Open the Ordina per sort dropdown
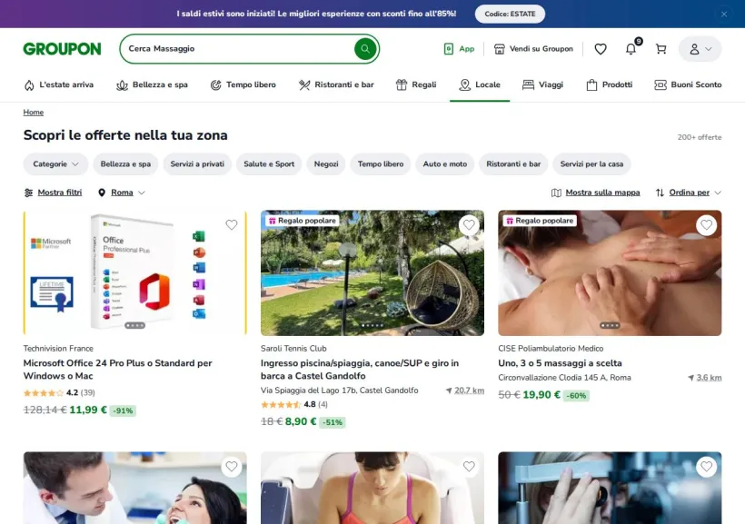Image resolution: width=745 pixels, height=524 pixels. [x=689, y=193]
